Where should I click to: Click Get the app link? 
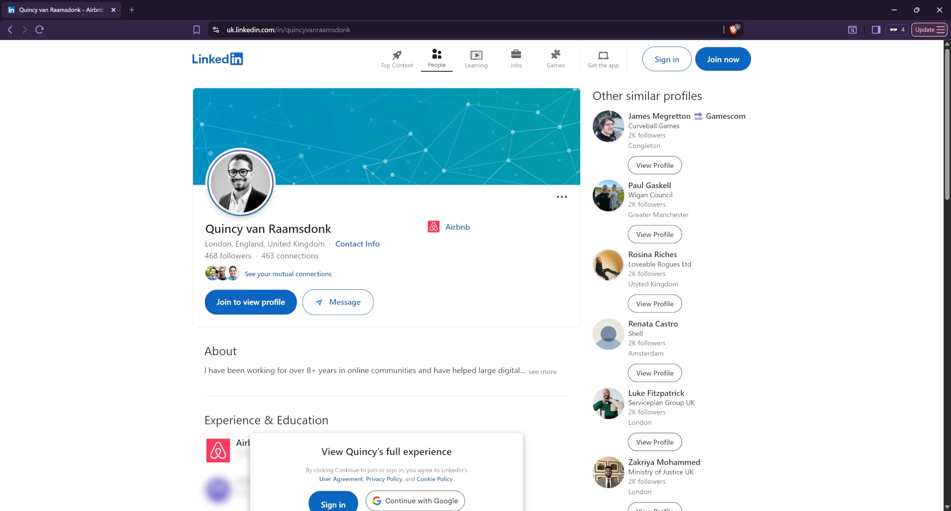[603, 59]
